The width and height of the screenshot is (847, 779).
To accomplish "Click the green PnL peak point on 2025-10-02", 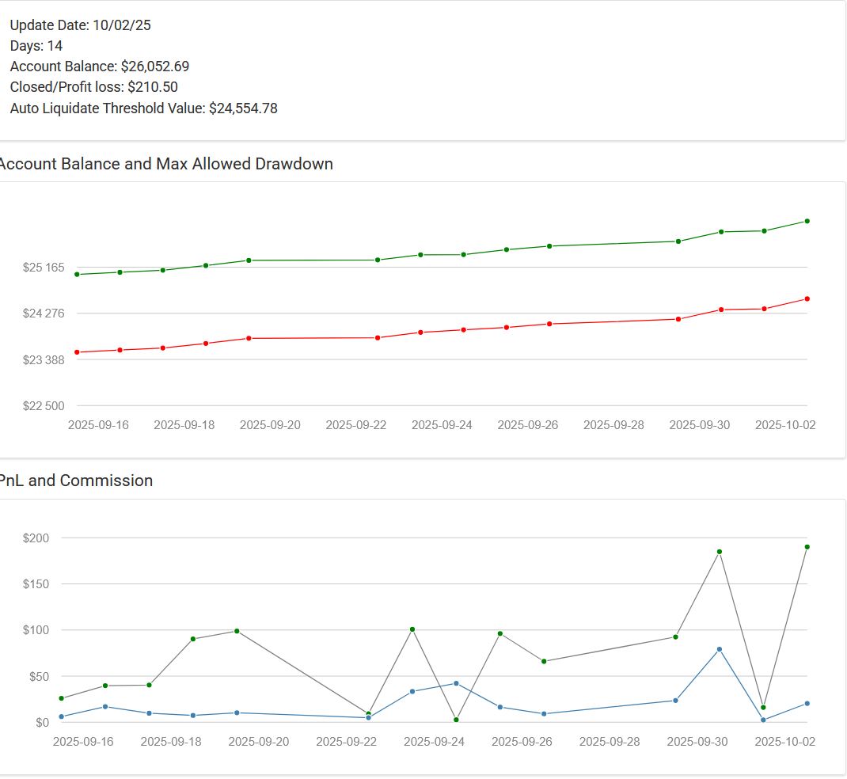I will click(x=807, y=547).
